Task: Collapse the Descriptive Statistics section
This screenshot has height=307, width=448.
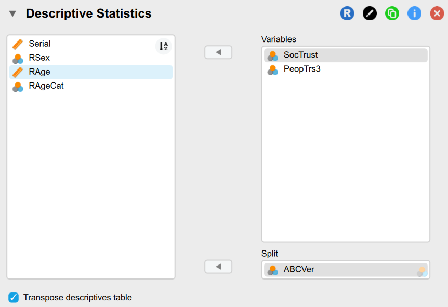Action: point(12,14)
